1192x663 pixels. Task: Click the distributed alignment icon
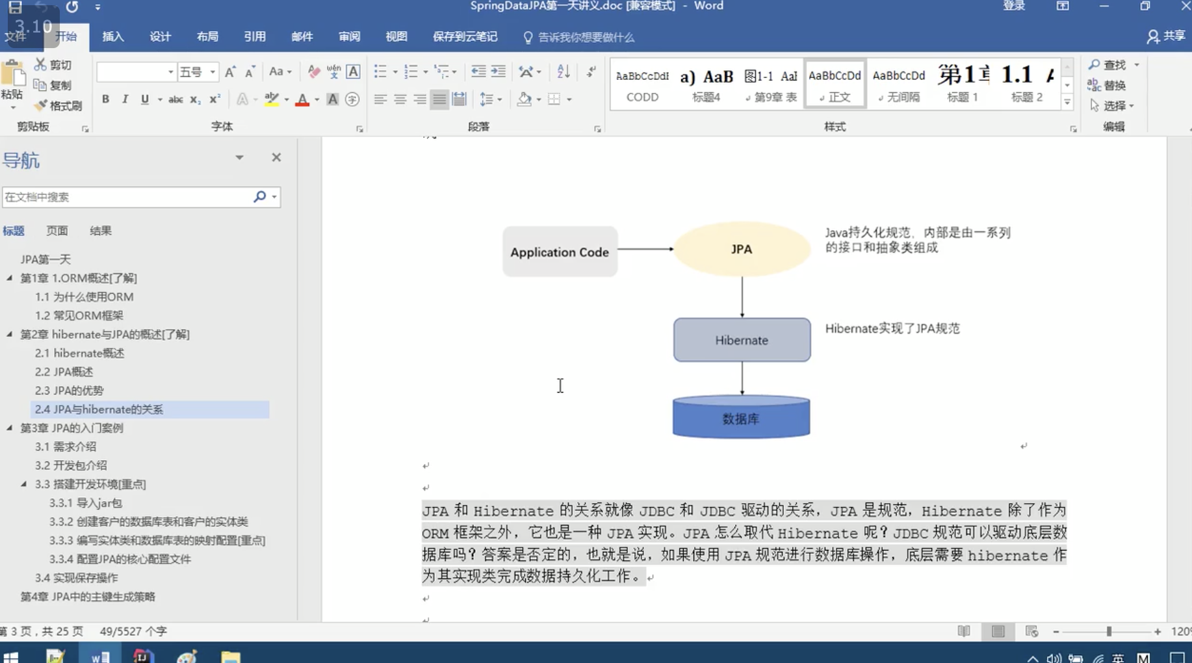click(x=460, y=99)
